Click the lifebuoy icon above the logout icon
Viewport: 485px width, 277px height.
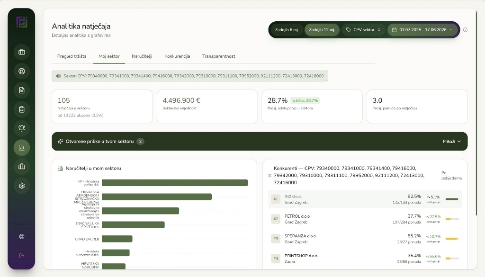click(x=22, y=236)
